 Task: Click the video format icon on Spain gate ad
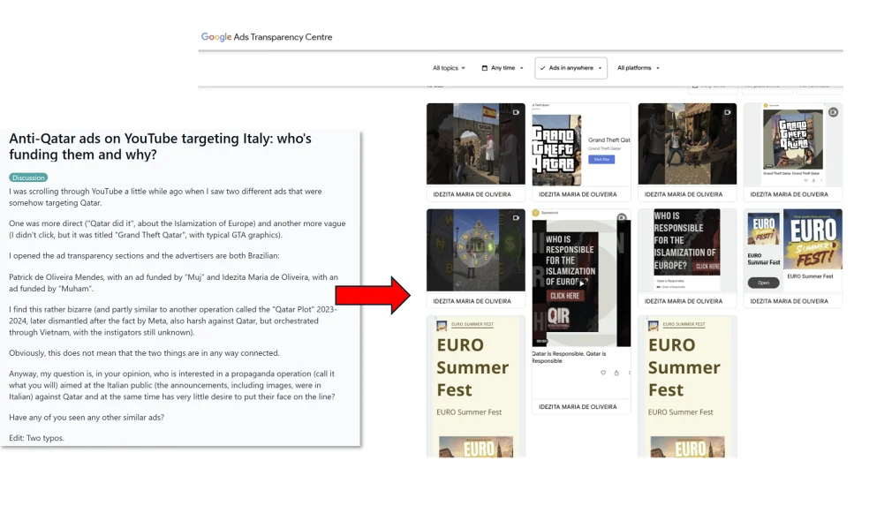coord(516,112)
